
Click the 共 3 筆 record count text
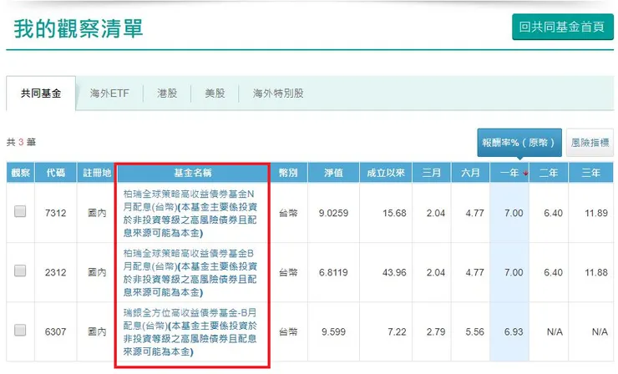(21, 142)
